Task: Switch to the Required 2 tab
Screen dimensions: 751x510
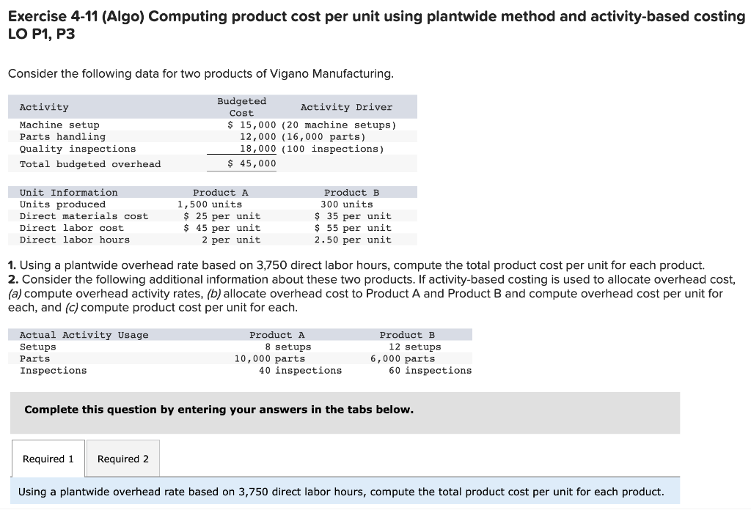Action: pyautogui.click(x=122, y=458)
